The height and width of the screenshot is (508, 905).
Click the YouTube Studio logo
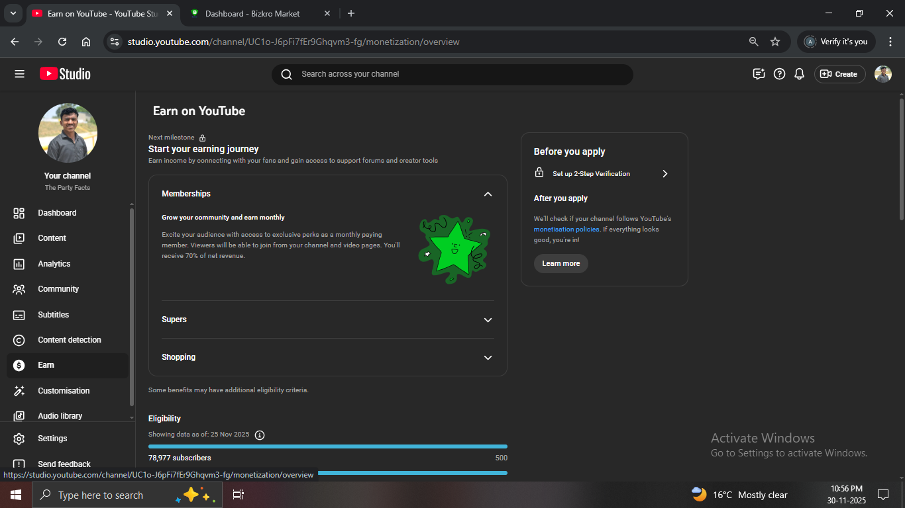click(65, 74)
